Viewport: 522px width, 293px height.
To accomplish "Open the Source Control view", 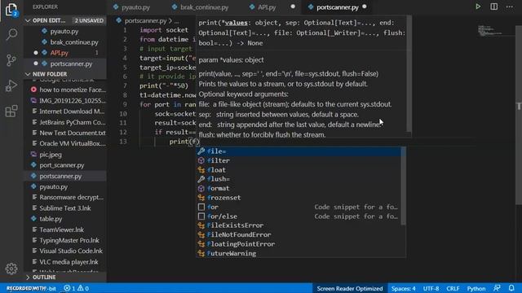I will [11, 60].
